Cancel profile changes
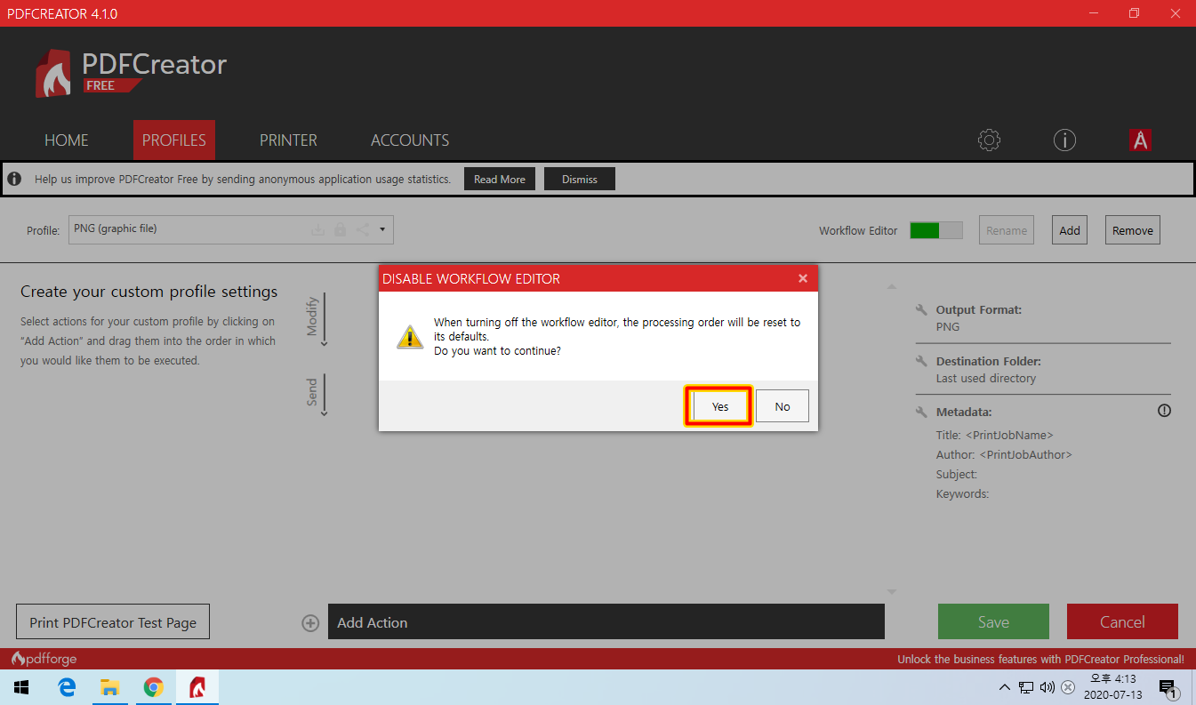The image size is (1196, 705). point(1122,621)
